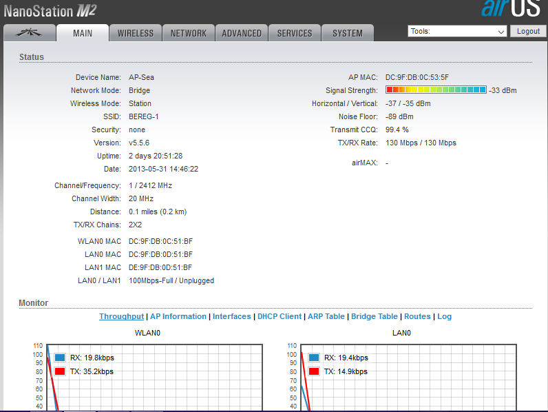Click the NanoStation M2 title
The width and height of the screenshot is (548, 412).
(x=50, y=11)
